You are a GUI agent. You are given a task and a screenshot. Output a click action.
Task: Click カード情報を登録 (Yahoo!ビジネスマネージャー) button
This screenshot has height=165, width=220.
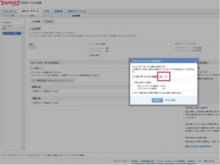point(52,80)
